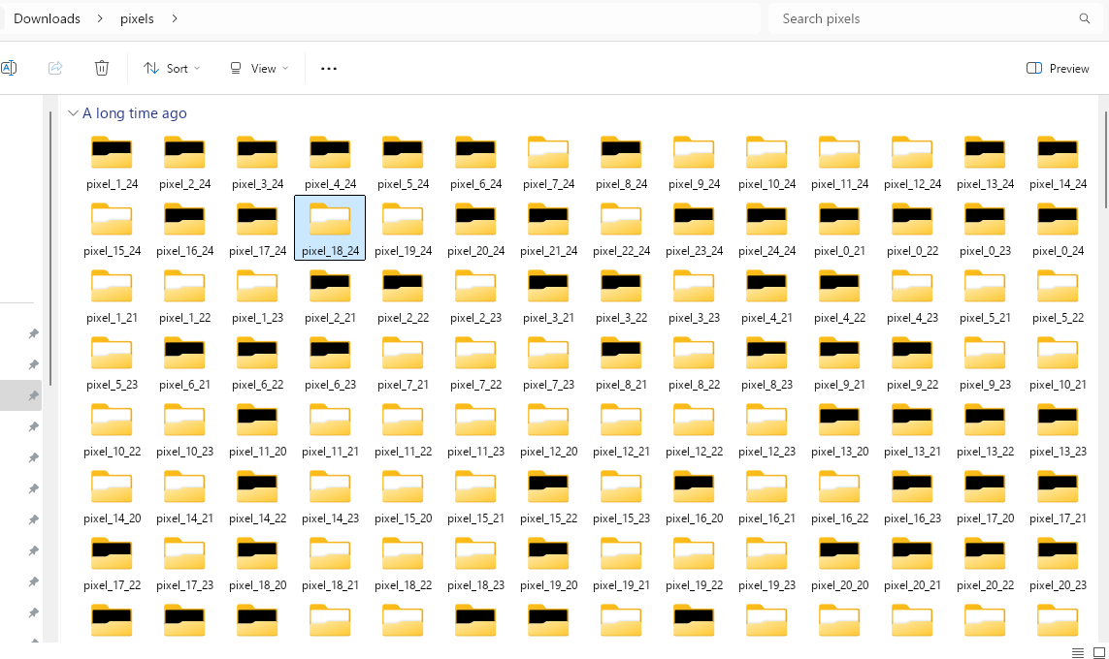Viewport: 1109px width, 659px height.
Task: Open the Sort dropdown menu
Action: click(x=172, y=69)
